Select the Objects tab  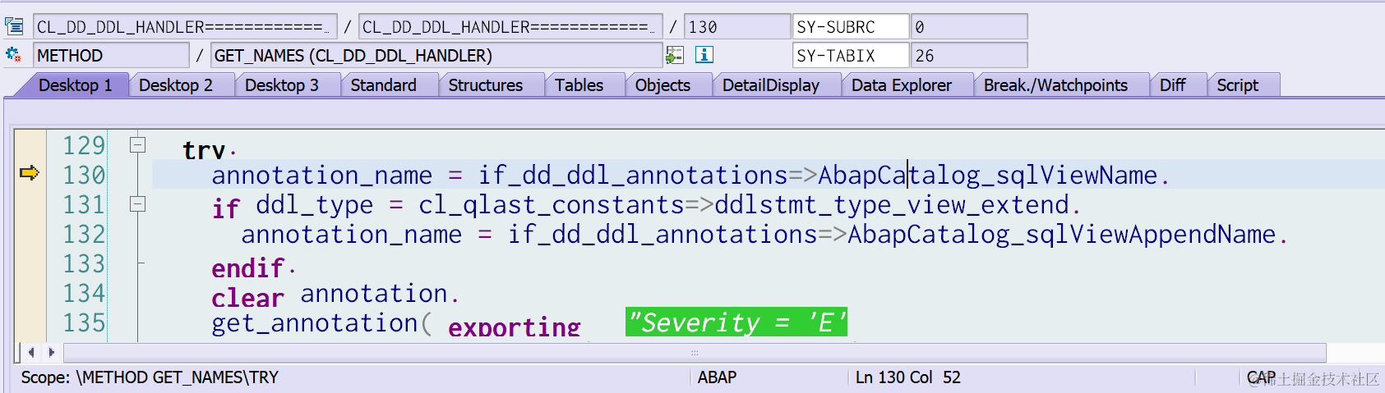point(662,85)
